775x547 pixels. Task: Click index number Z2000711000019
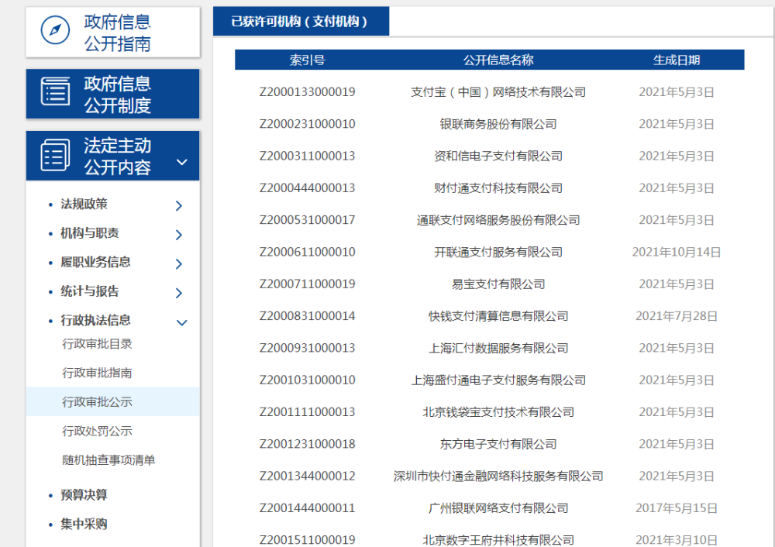point(308,284)
